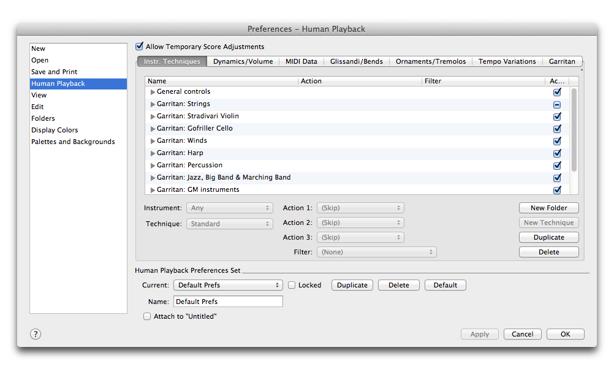Viewport: 614px width, 369px height.
Task: Toggle the Garritan: Strings action checkbox
Action: [x=557, y=104]
